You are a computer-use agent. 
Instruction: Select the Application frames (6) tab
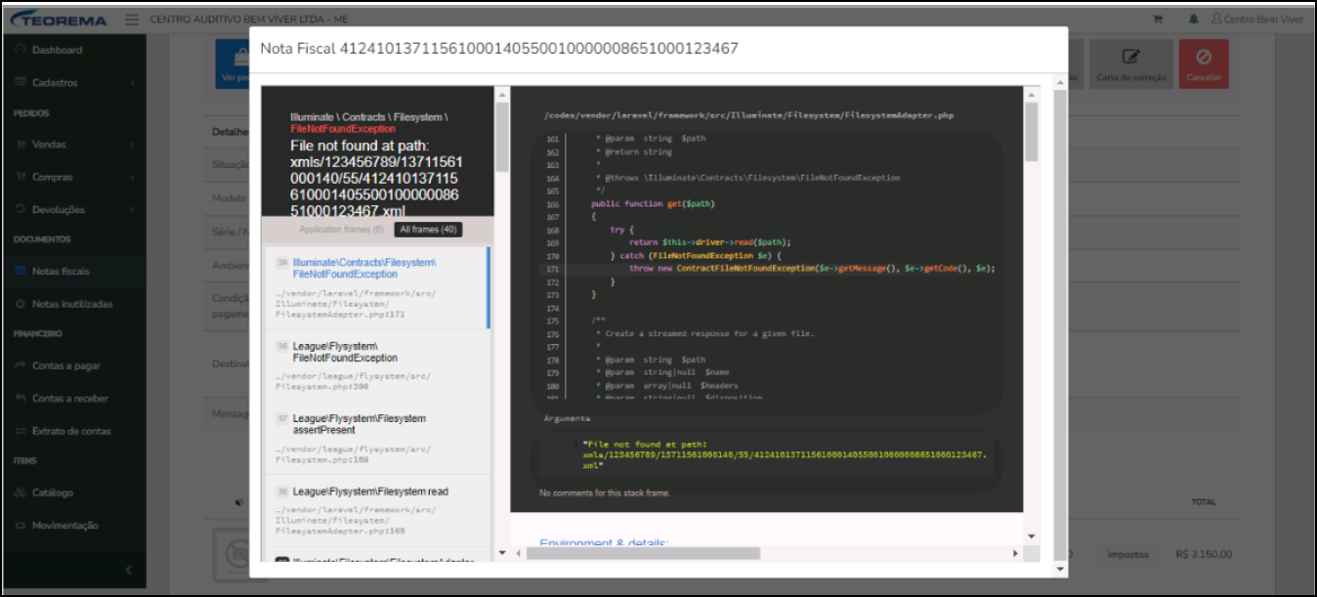click(x=341, y=230)
